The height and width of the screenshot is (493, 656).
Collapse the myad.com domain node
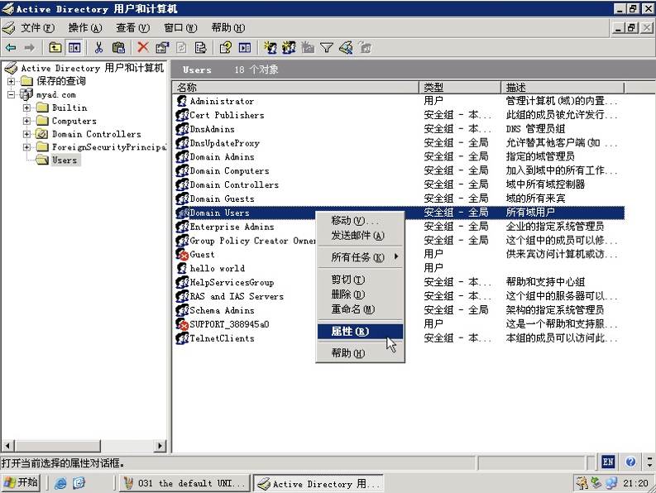[12, 94]
